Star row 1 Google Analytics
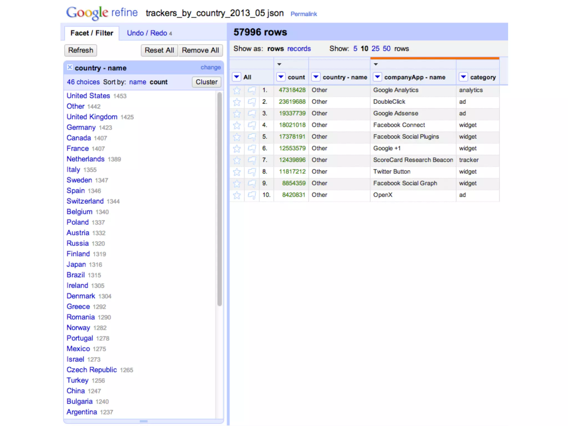 click(237, 90)
